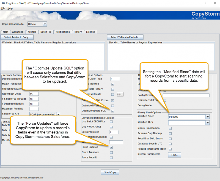Switch to the Notifications tab
This screenshot has height=181, width=220.
click(x=63, y=32)
